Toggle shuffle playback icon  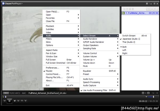(157, 93)
